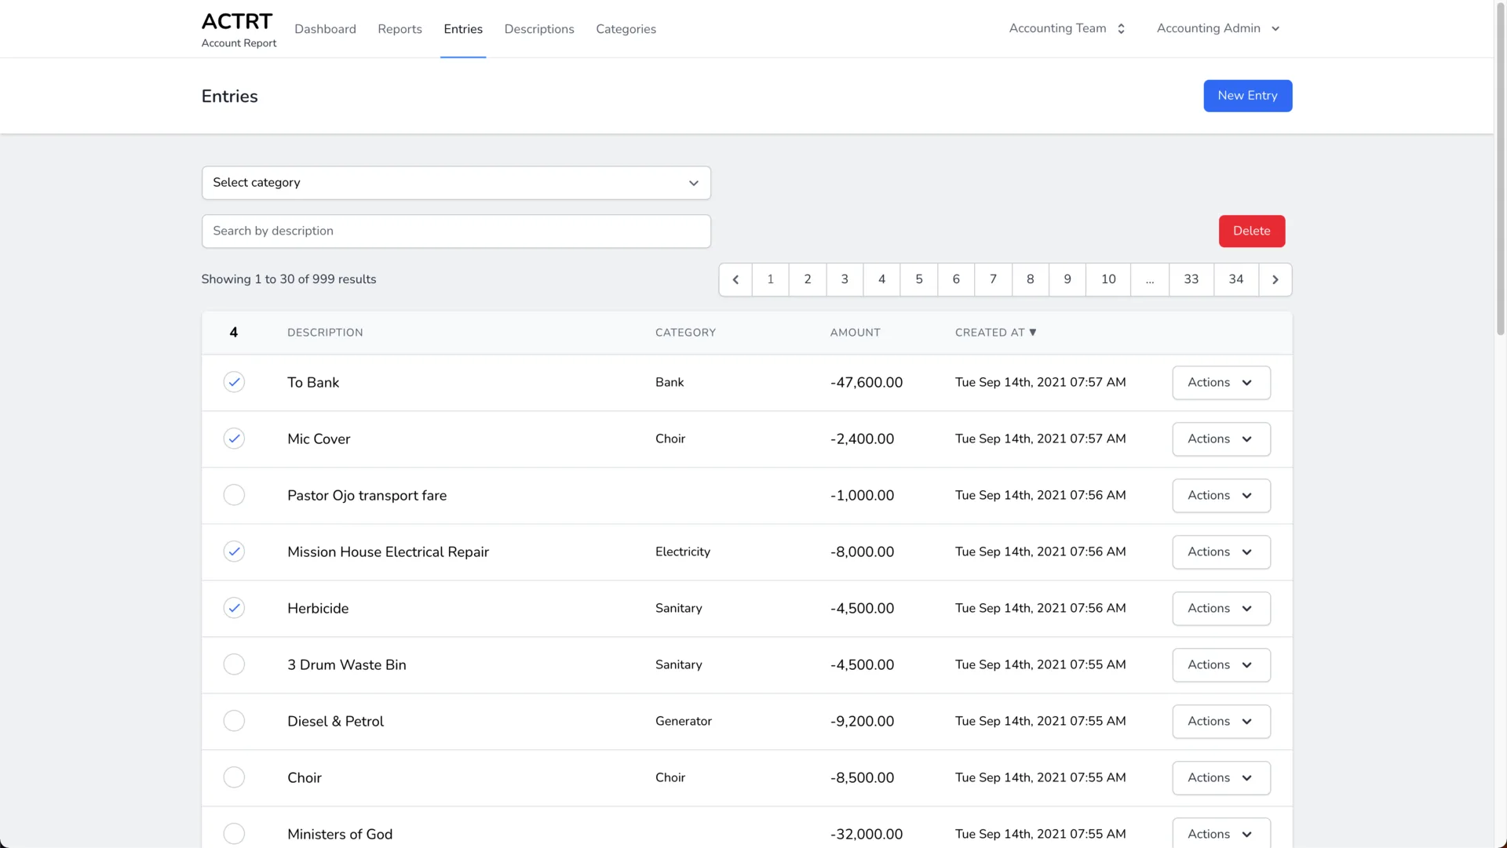Click the Created At sort arrow
1507x848 pixels.
1033,333
